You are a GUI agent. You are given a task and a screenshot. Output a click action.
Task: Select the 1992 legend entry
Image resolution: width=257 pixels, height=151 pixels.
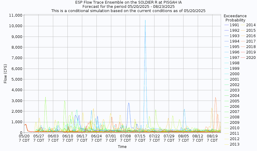[232, 31]
